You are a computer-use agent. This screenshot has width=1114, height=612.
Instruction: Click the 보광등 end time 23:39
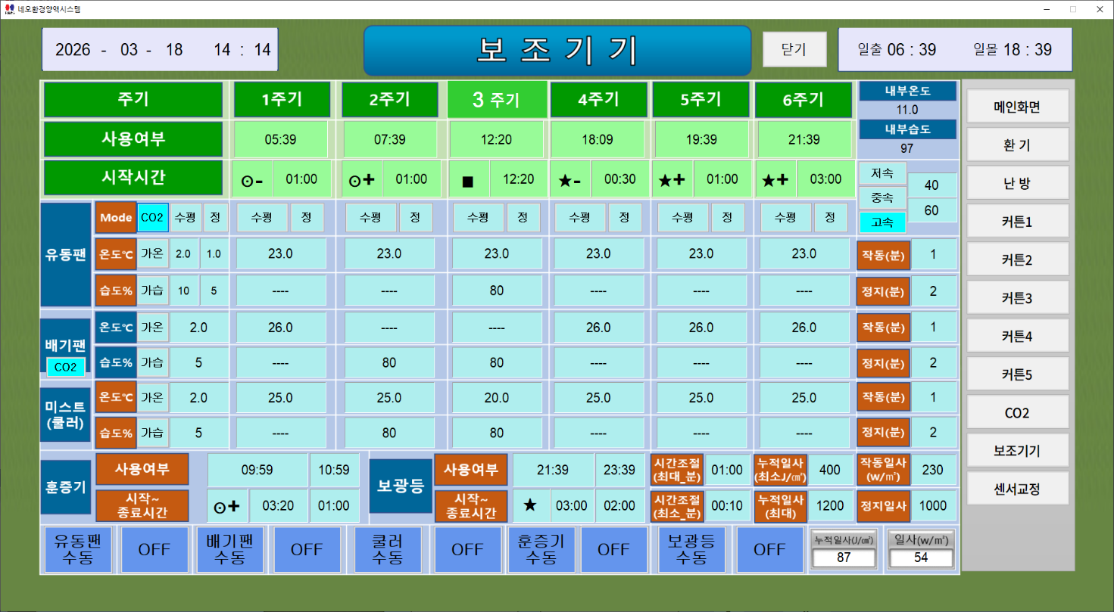pyautogui.click(x=619, y=470)
